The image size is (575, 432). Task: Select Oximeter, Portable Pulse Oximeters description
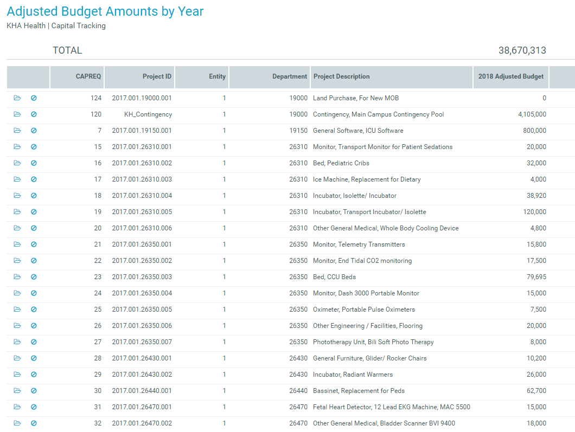pos(364,310)
